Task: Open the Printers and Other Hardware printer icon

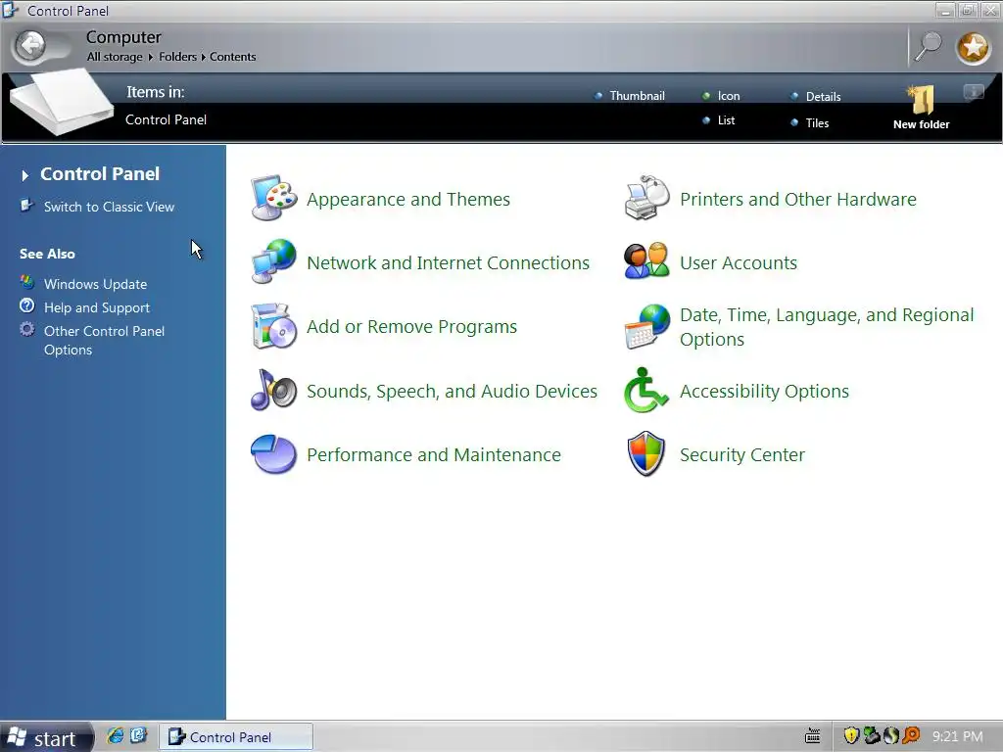Action: pos(646,198)
